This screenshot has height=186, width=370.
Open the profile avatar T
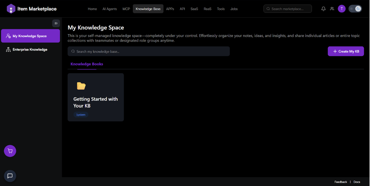pos(342,9)
